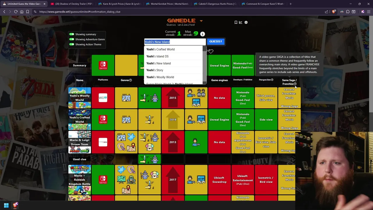Click the 2015 year cell
Viewport: 373px width, 210px height.
[x=173, y=98]
